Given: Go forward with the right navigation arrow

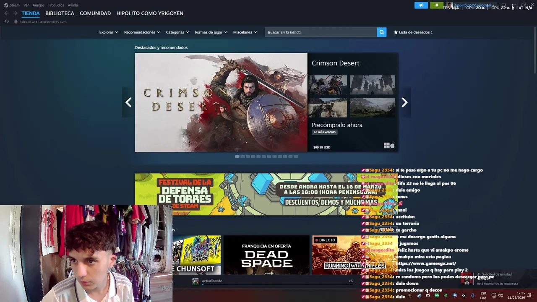Looking at the screenshot, I should tap(15, 13).
